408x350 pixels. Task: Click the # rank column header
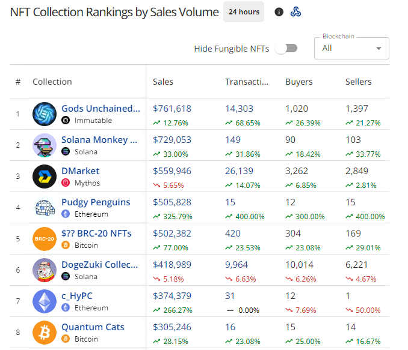tap(18, 82)
